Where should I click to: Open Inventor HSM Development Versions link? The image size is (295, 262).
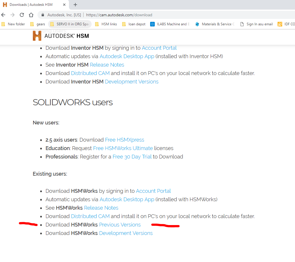131,82
